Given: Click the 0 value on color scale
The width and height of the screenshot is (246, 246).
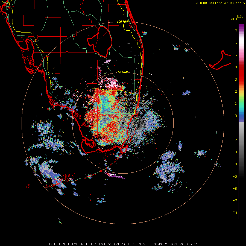Looking at the screenshot, I should (236, 116).
